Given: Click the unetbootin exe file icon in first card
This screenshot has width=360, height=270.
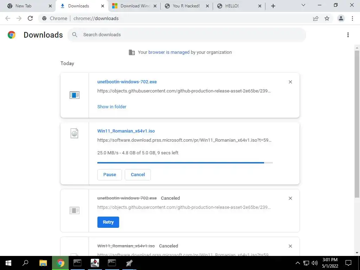Looking at the screenshot, I should (75, 95).
